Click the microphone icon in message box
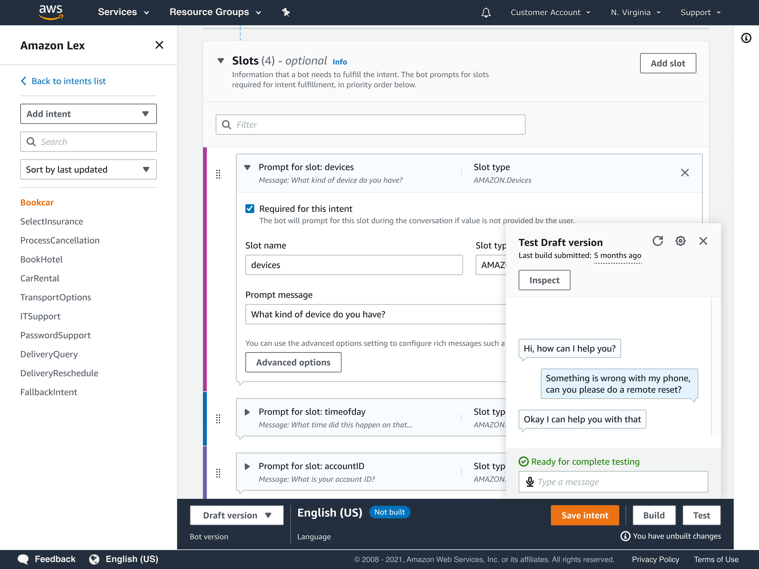The image size is (759, 569). [x=530, y=482]
